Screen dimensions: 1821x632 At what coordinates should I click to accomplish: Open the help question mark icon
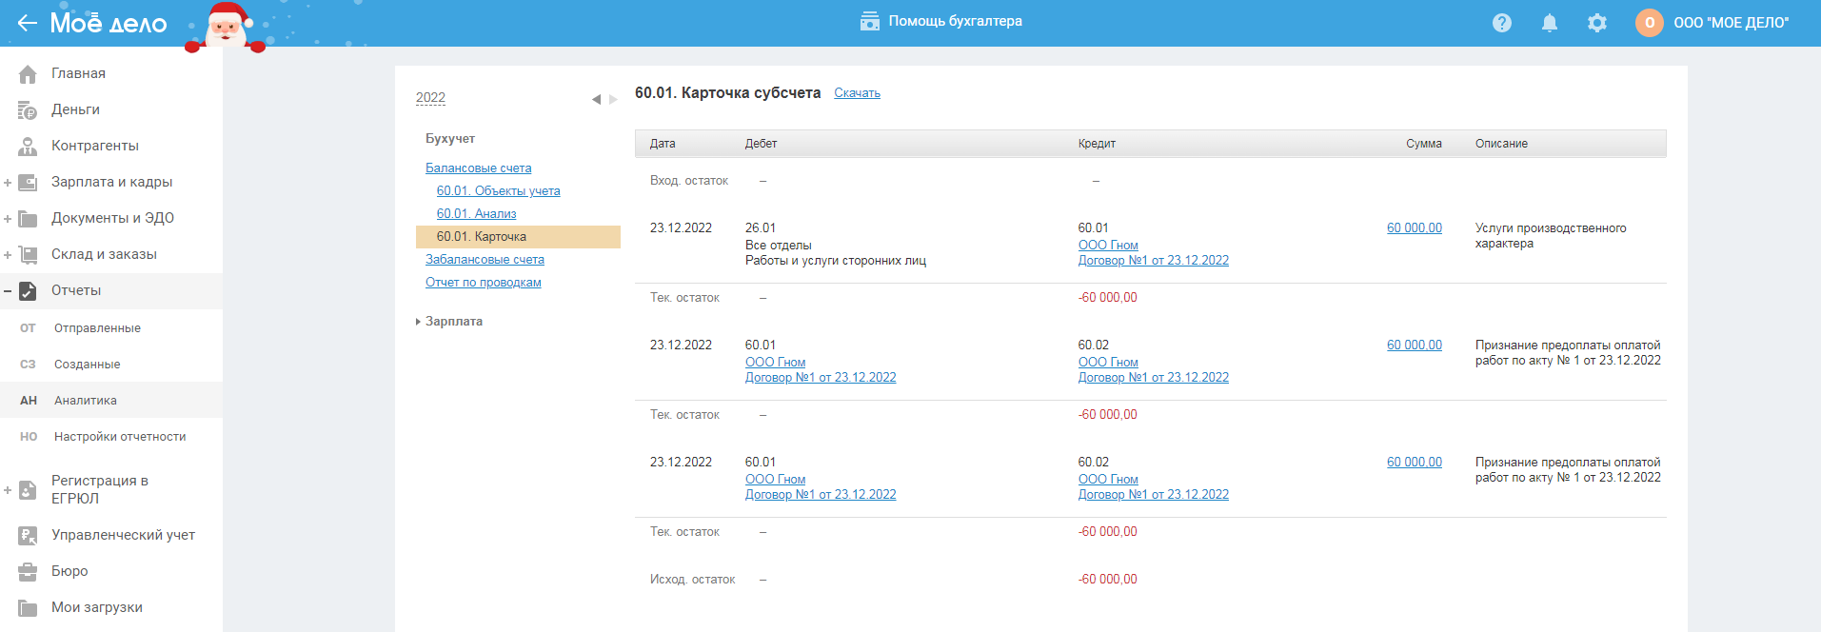pyautogui.click(x=1502, y=23)
